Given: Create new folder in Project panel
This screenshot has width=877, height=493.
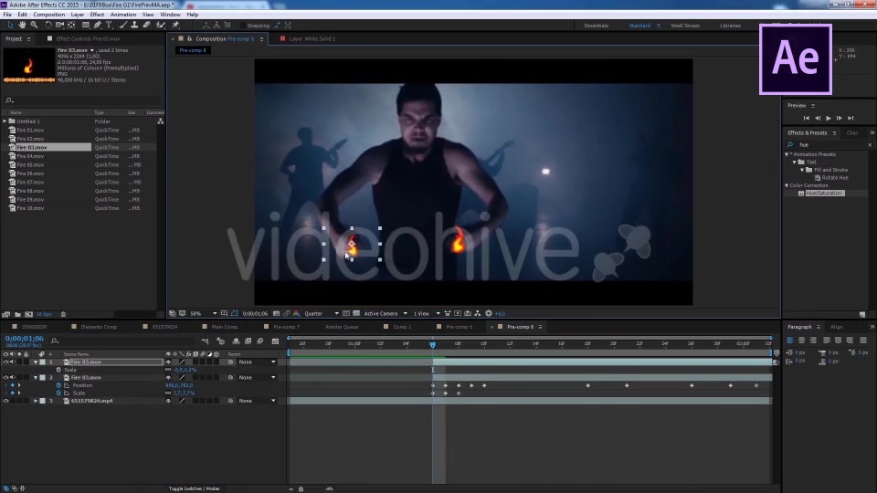Looking at the screenshot, I should pos(18,314).
